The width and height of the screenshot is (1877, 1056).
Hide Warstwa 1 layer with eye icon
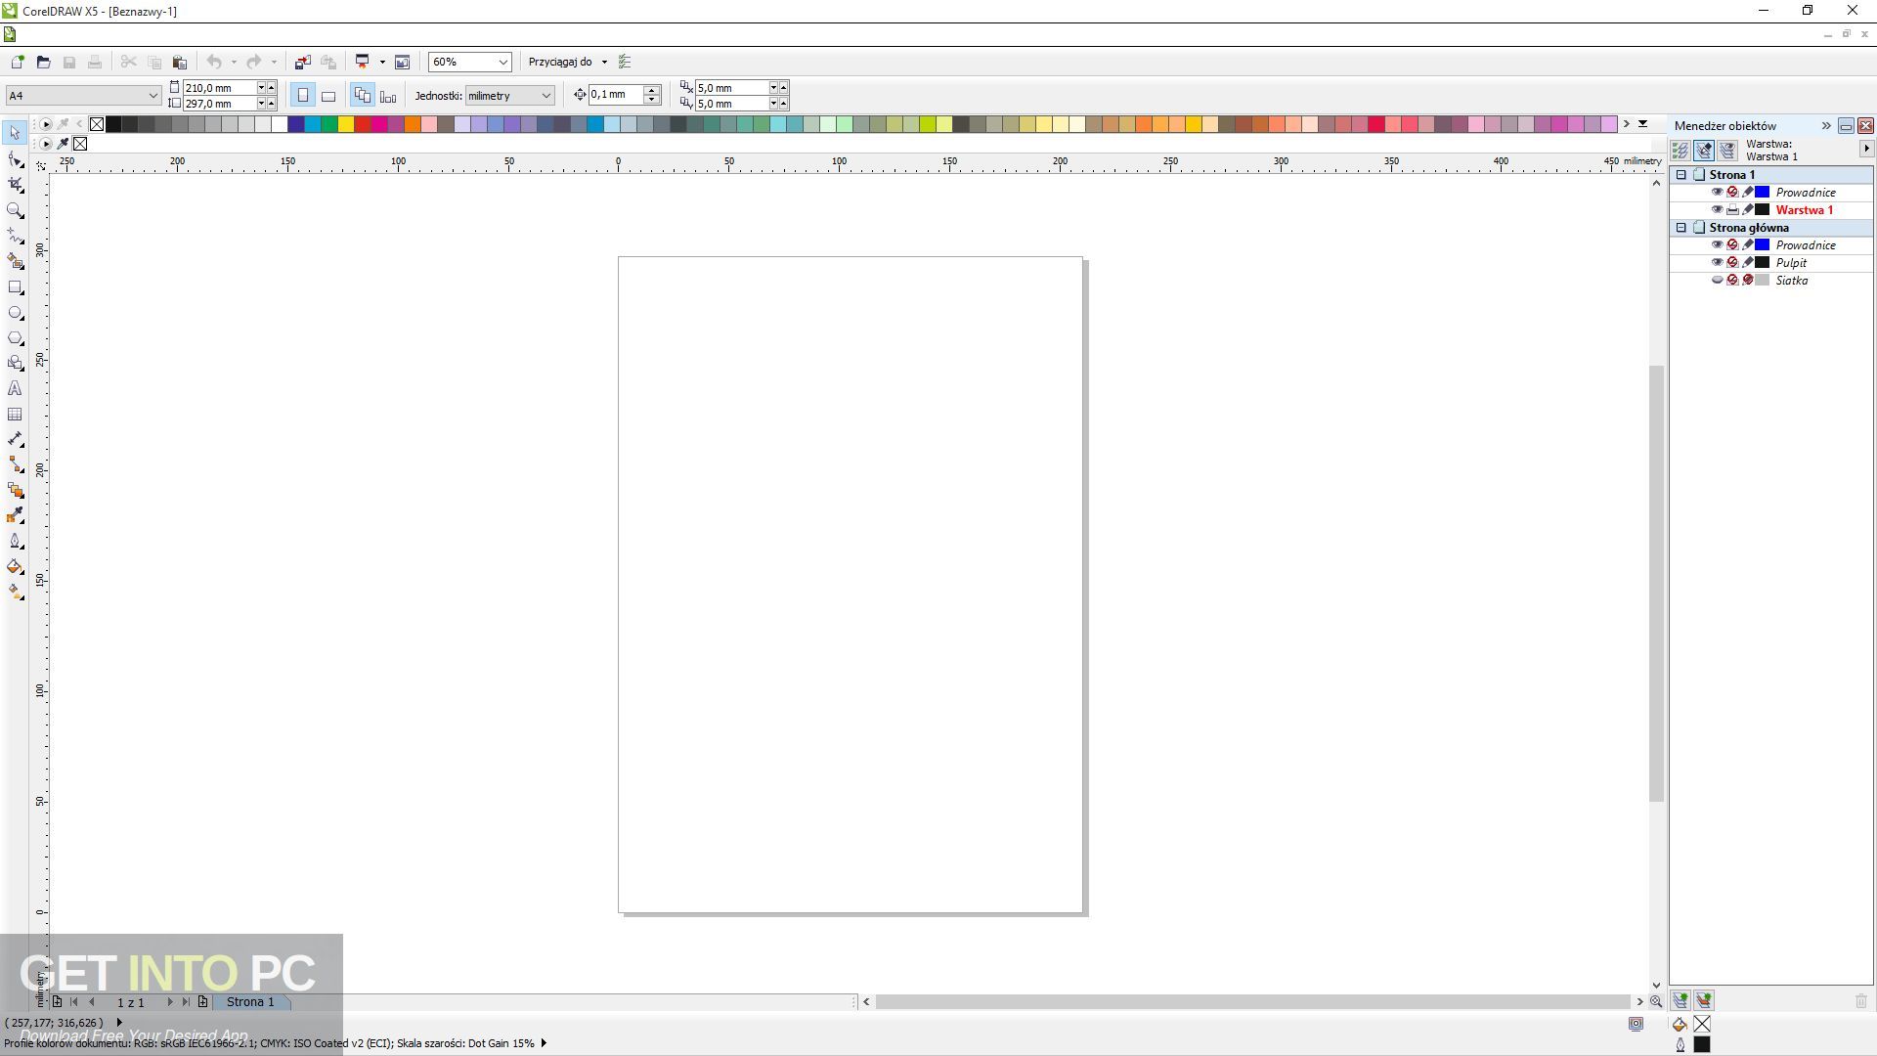(1717, 209)
